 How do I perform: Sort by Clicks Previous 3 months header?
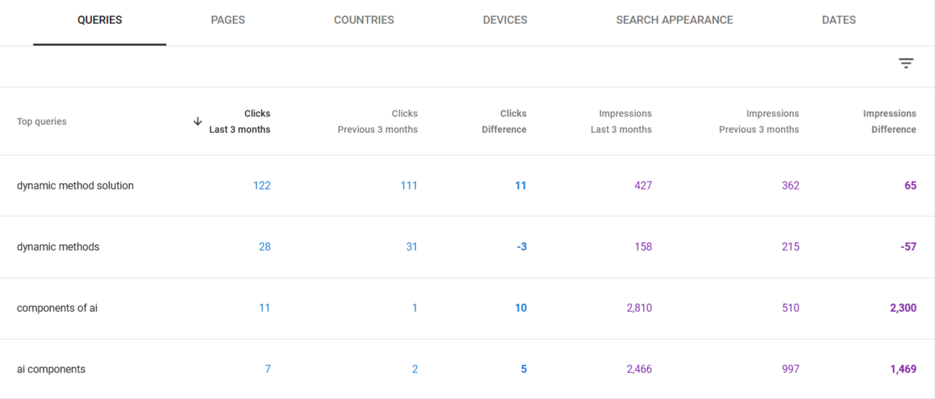(378, 122)
